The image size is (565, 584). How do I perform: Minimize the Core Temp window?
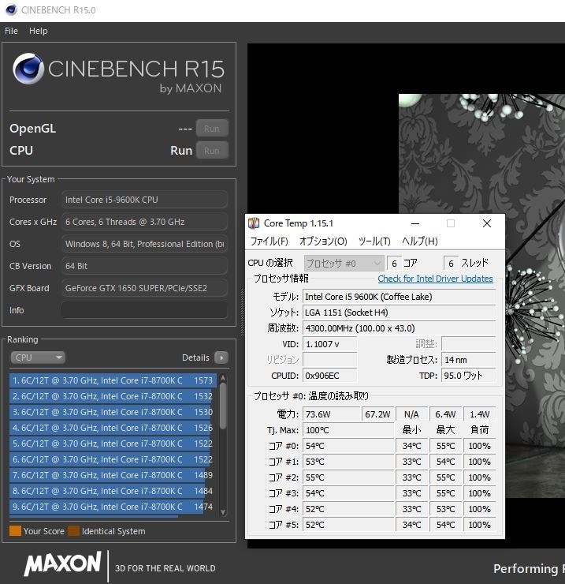coord(415,223)
